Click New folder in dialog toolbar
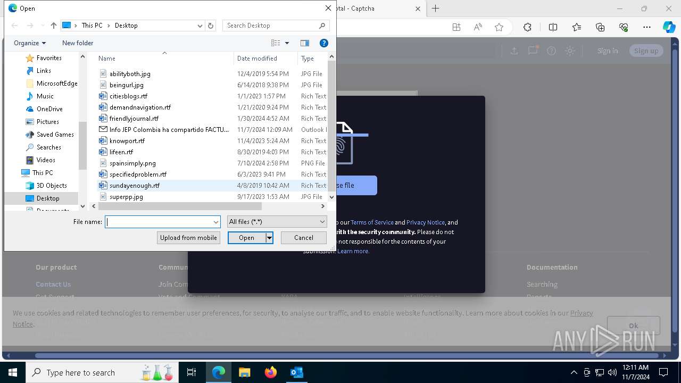The height and width of the screenshot is (383, 681). click(78, 43)
